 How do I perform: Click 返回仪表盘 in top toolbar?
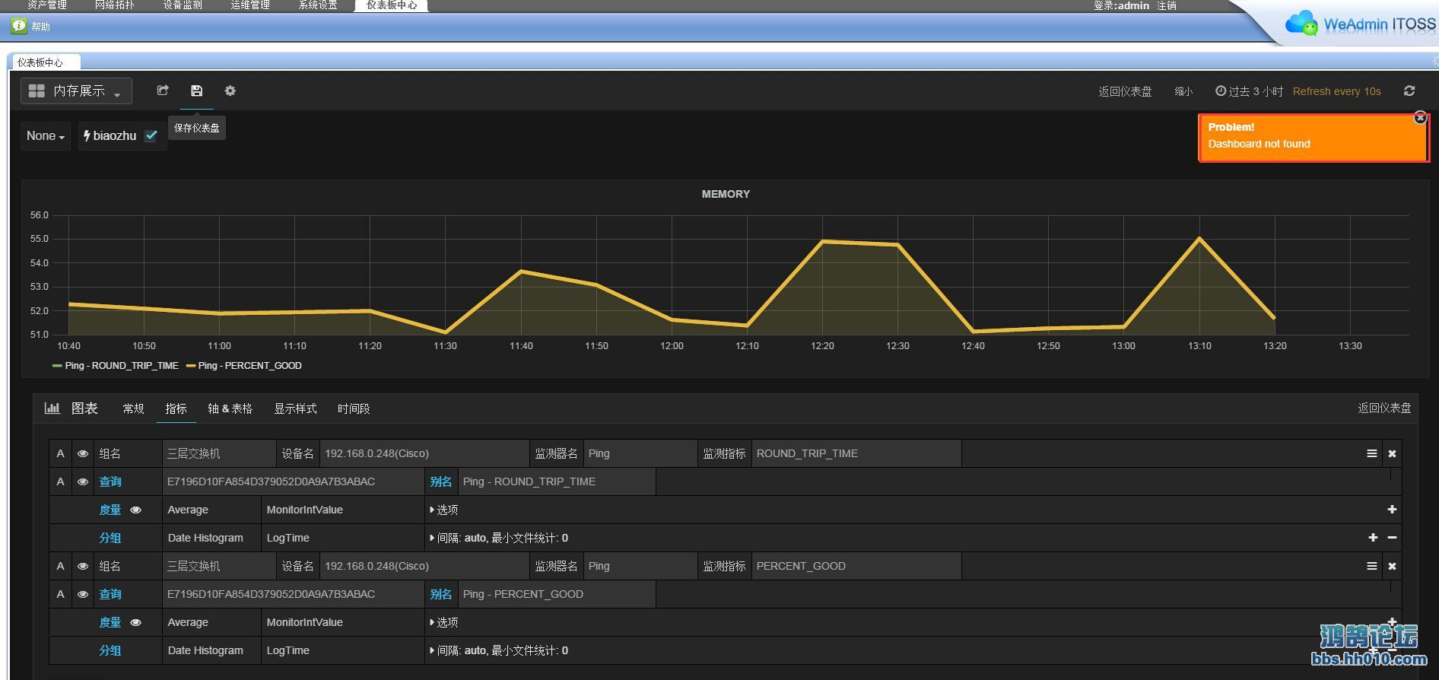click(1125, 91)
